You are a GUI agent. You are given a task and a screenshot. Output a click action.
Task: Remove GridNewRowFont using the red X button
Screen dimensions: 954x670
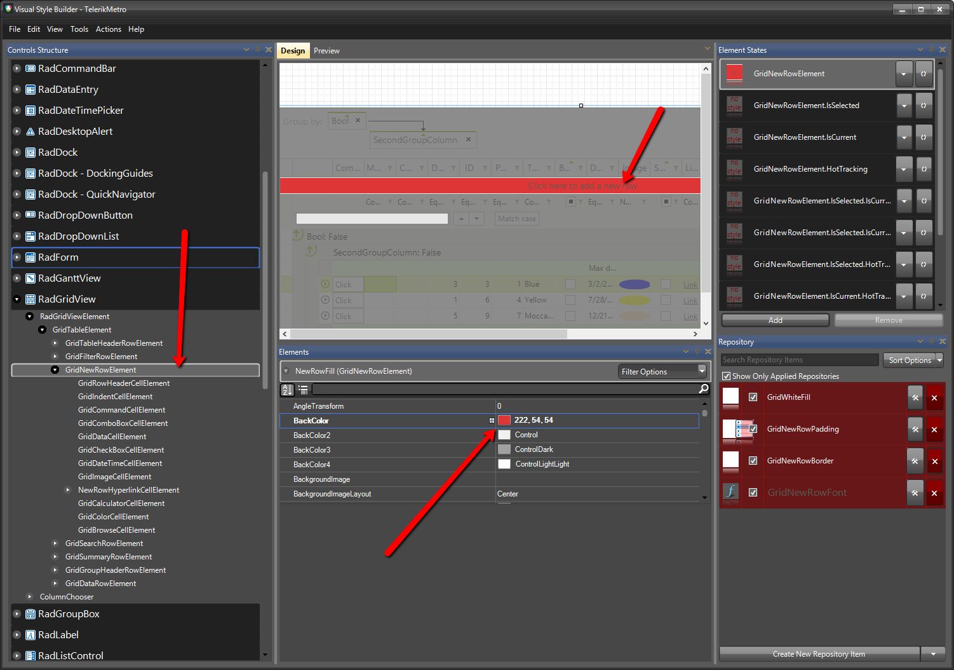pos(934,493)
